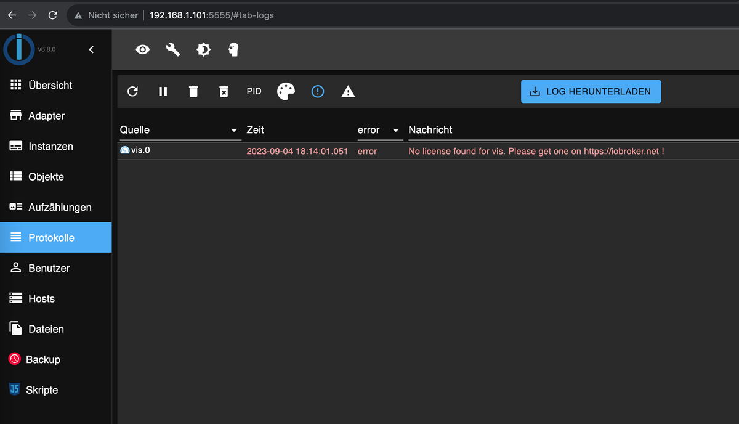Open the color palette icon
739x424 pixels.
tap(286, 91)
